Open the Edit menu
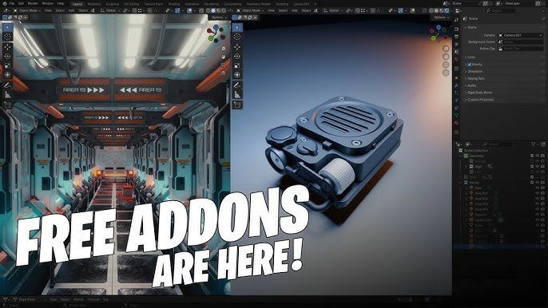The image size is (548, 308). click(21, 3)
